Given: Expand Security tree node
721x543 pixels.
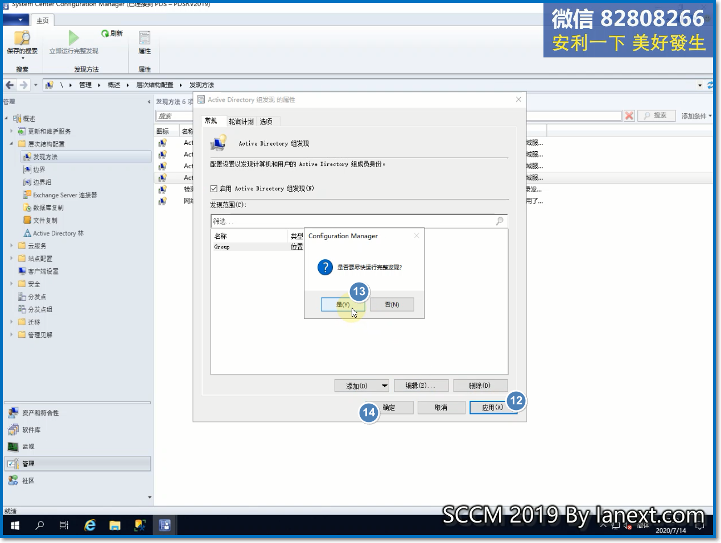Looking at the screenshot, I should coord(11,284).
